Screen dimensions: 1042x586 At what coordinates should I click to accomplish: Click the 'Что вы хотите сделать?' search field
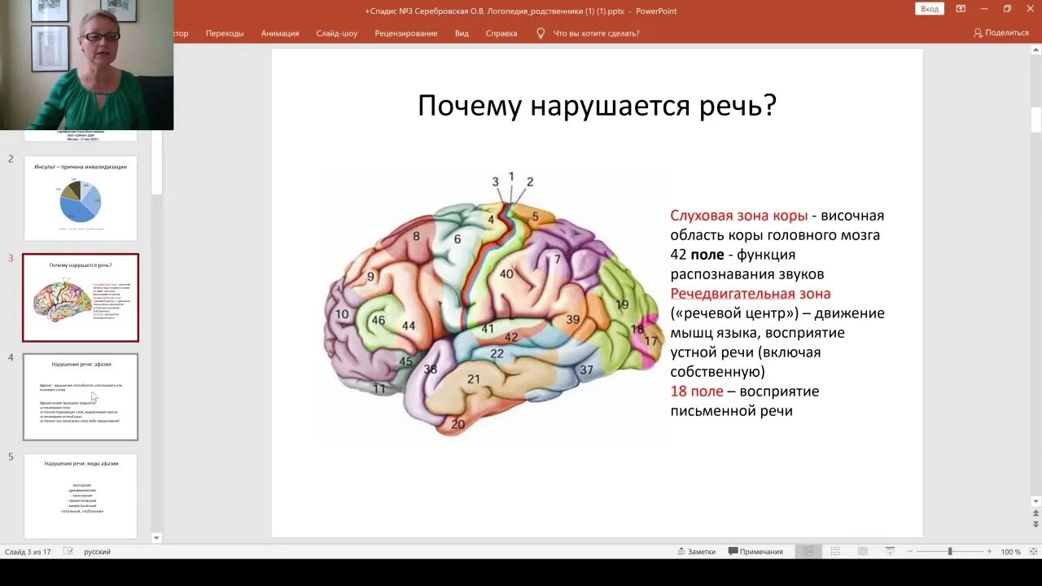[x=596, y=33]
